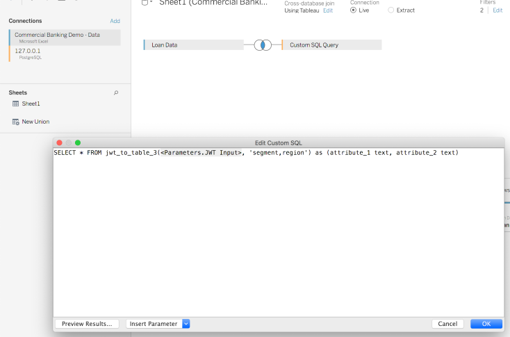Click Edit link under Filters
This screenshot has width=510, height=337.
pyautogui.click(x=497, y=10)
